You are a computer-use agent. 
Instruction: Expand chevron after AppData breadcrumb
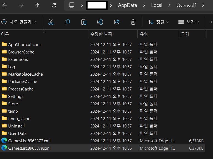(x=144, y=5)
